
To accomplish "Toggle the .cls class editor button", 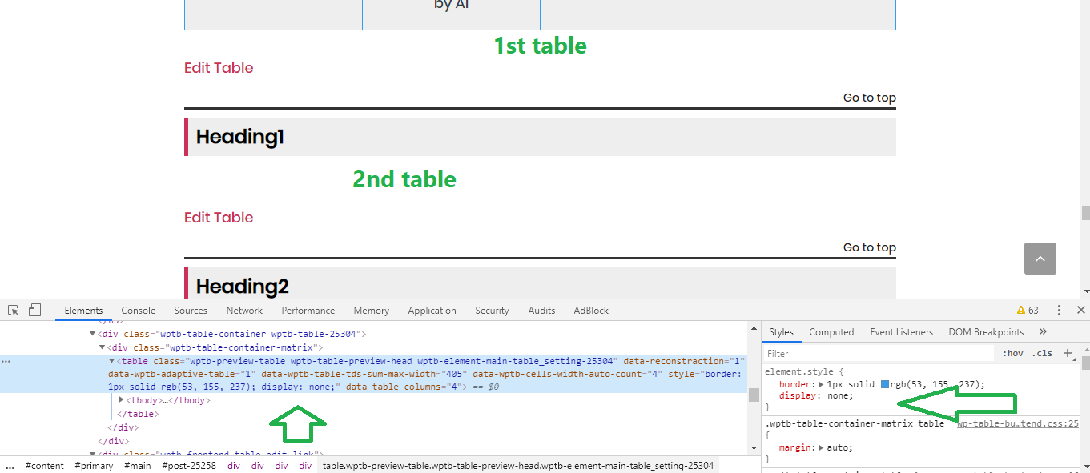I will (x=1042, y=353).
